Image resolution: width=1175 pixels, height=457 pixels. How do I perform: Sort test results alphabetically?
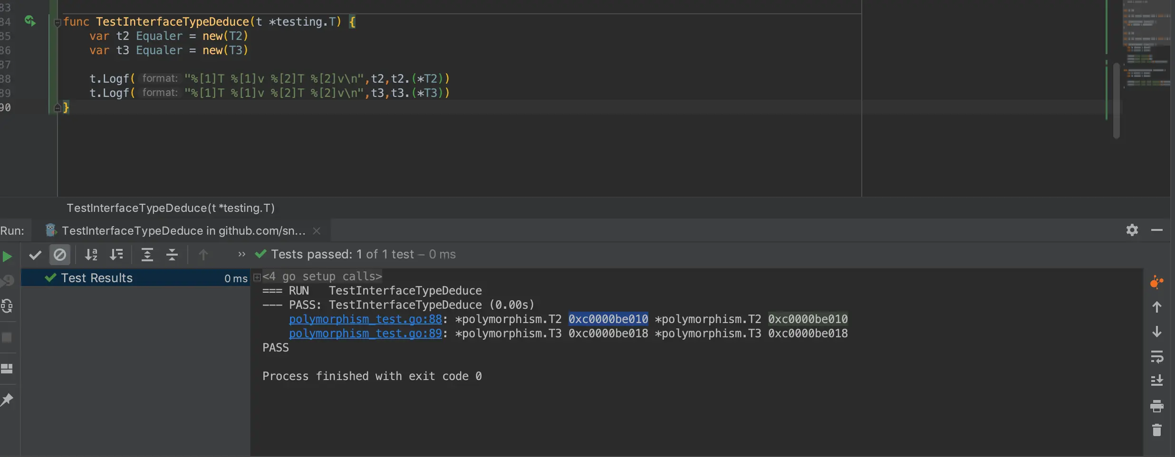(x=91, y=255)
